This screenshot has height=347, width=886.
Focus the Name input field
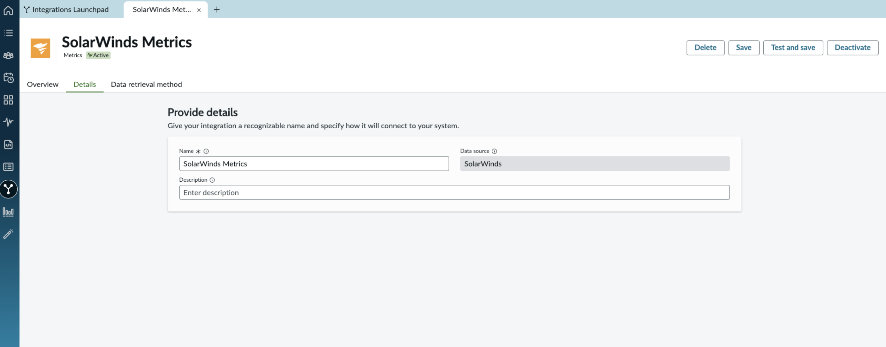click(x=314, y=164)
